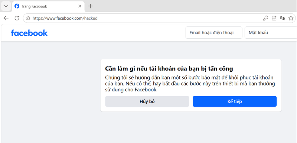Click the Kế tiếp button

click(x=235, y=101)
